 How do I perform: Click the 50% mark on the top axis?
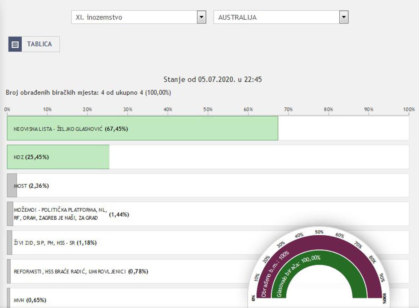tap(208, 110)
